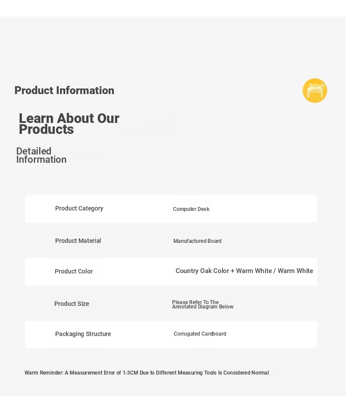Click the Detailed Information subheading
Viewport: 346px width, 396px height.
(x=42, y=155)
